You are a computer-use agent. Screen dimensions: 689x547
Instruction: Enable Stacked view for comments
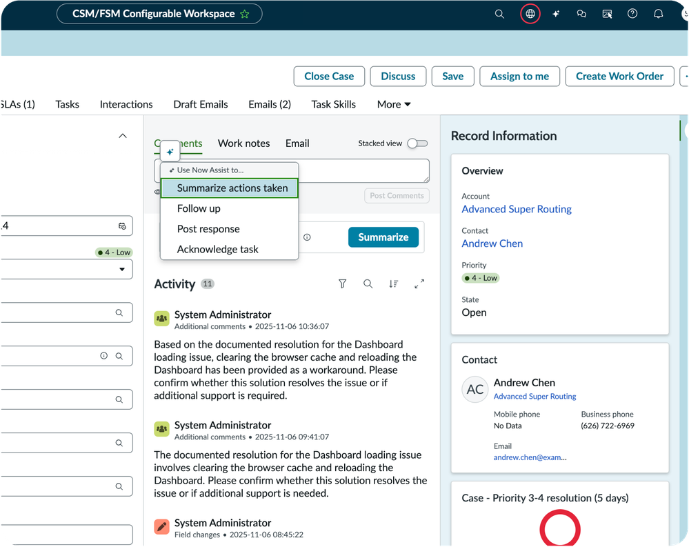pos(417,143)
